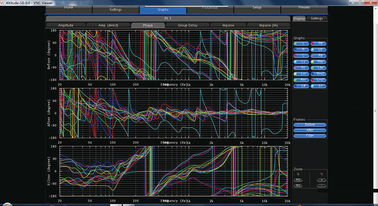This screenshot has height=206, width=378.
Task: Select the Phase graph tab
Action: pyautogui.click(x=148, y=25)
